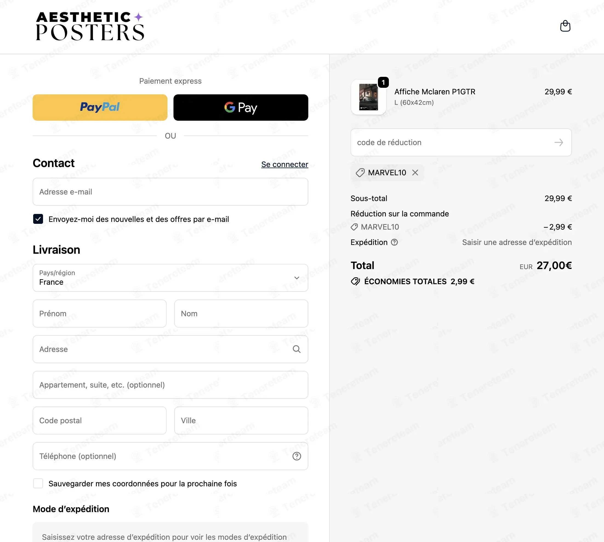The image size is (604, 542).
Task: Focus the Code postal input
Action: pyautogui.click(x=99, y=420)
